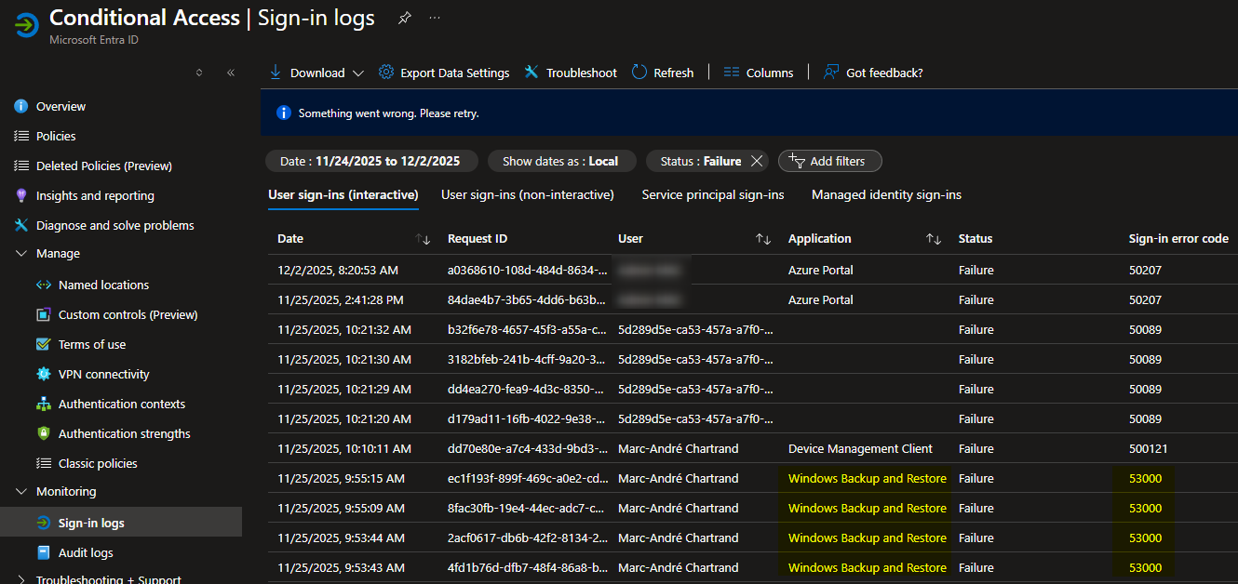1238x584 pixels.
Task: Click the Conditional Access logo icon
Action: tap(25, 25)
